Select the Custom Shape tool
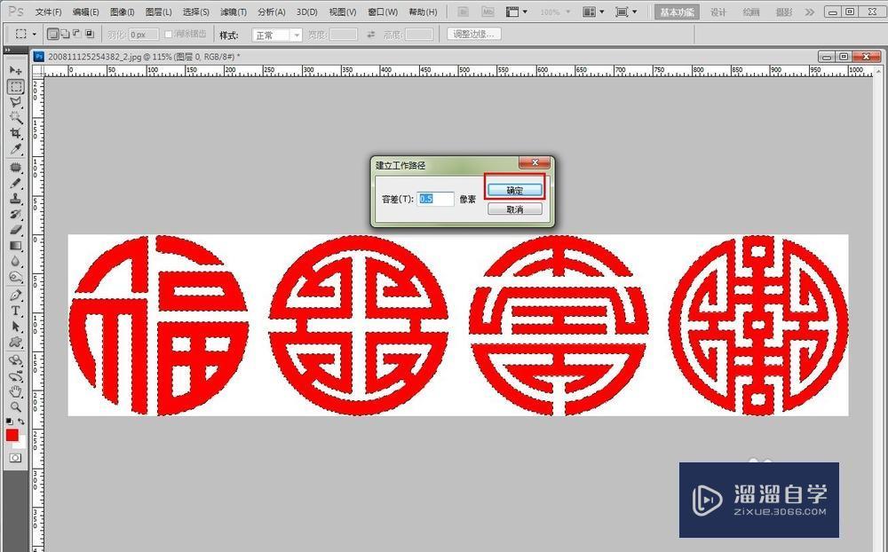Image resolution: width=888 pixels, height=552 pixels. (x=15, y=342)
